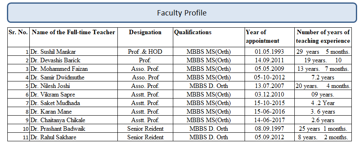This screenshot has height=147, width=362.
Task: Select the 14.09.2011 appointment date cell
Action: pos(269,60)
